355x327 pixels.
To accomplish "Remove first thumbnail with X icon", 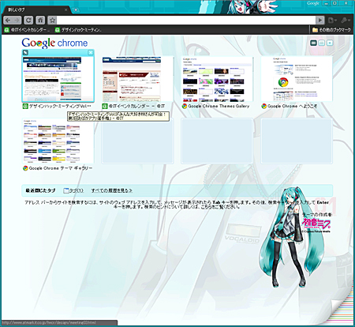I will (x=91, y=53).
